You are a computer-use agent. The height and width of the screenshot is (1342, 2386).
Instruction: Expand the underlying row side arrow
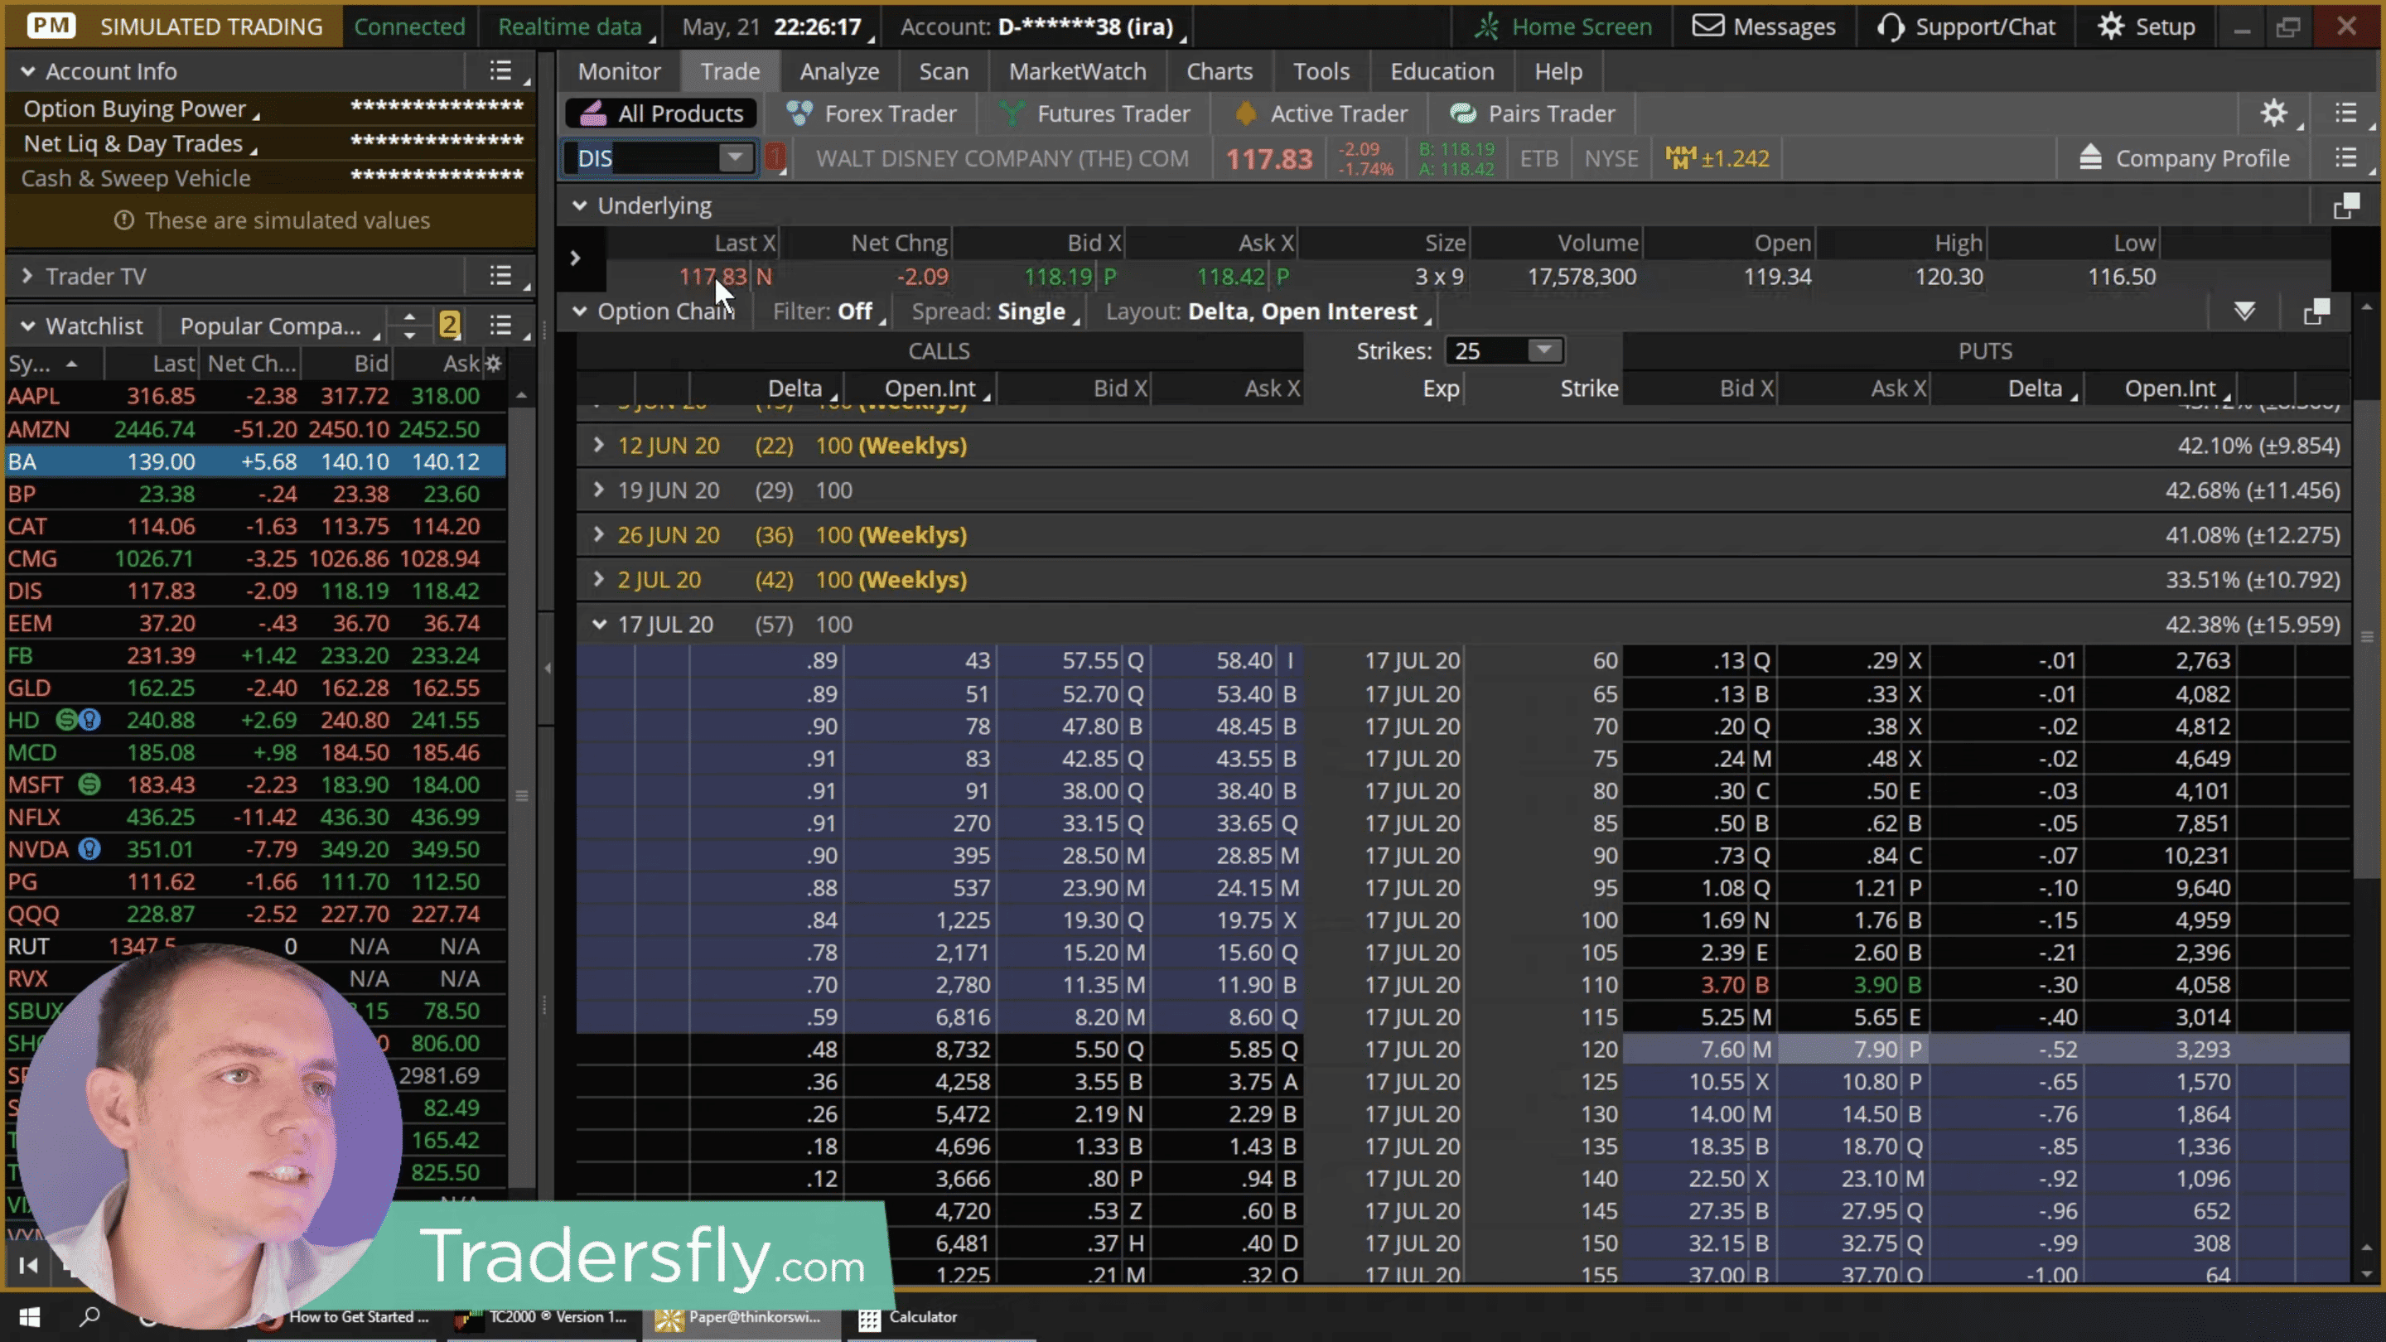(575, 258)
